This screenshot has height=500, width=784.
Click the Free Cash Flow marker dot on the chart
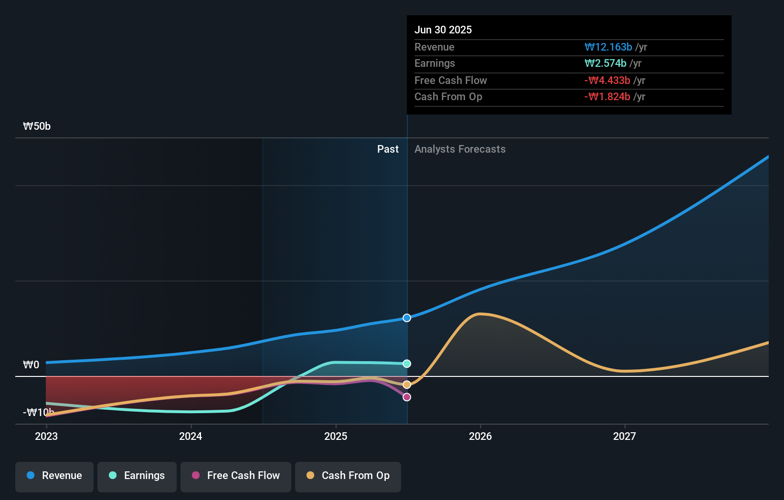[406, 396]
